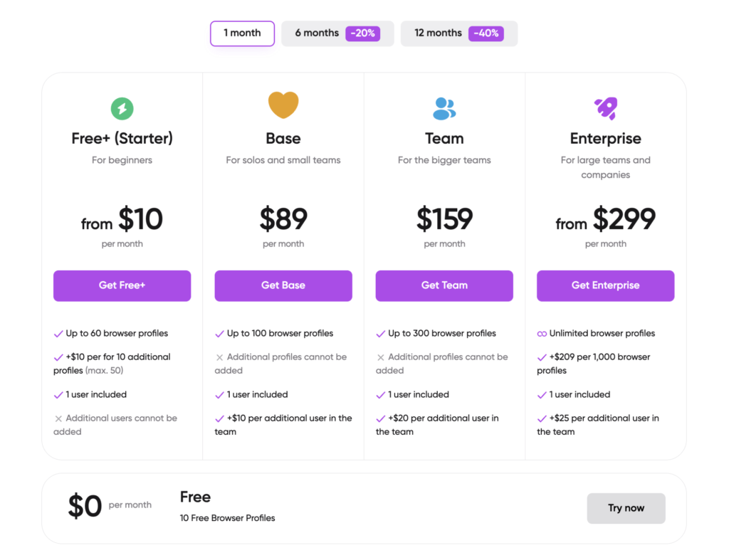Click the blue people Team plan icon
Image resolution: width=729 pixels, height=548 pixels.
(x=444, y=108)
